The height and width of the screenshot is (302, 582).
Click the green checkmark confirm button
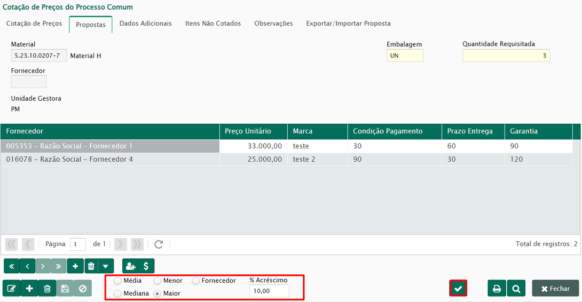[458, 288]
